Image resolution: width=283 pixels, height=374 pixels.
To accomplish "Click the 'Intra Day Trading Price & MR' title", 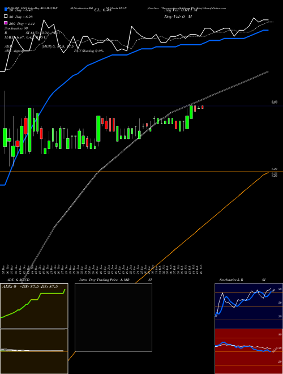I will pyautogui.click(x=104, y=280).
